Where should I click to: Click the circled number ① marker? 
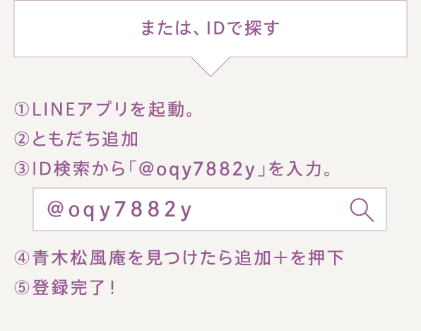click(x=21, y=110)
